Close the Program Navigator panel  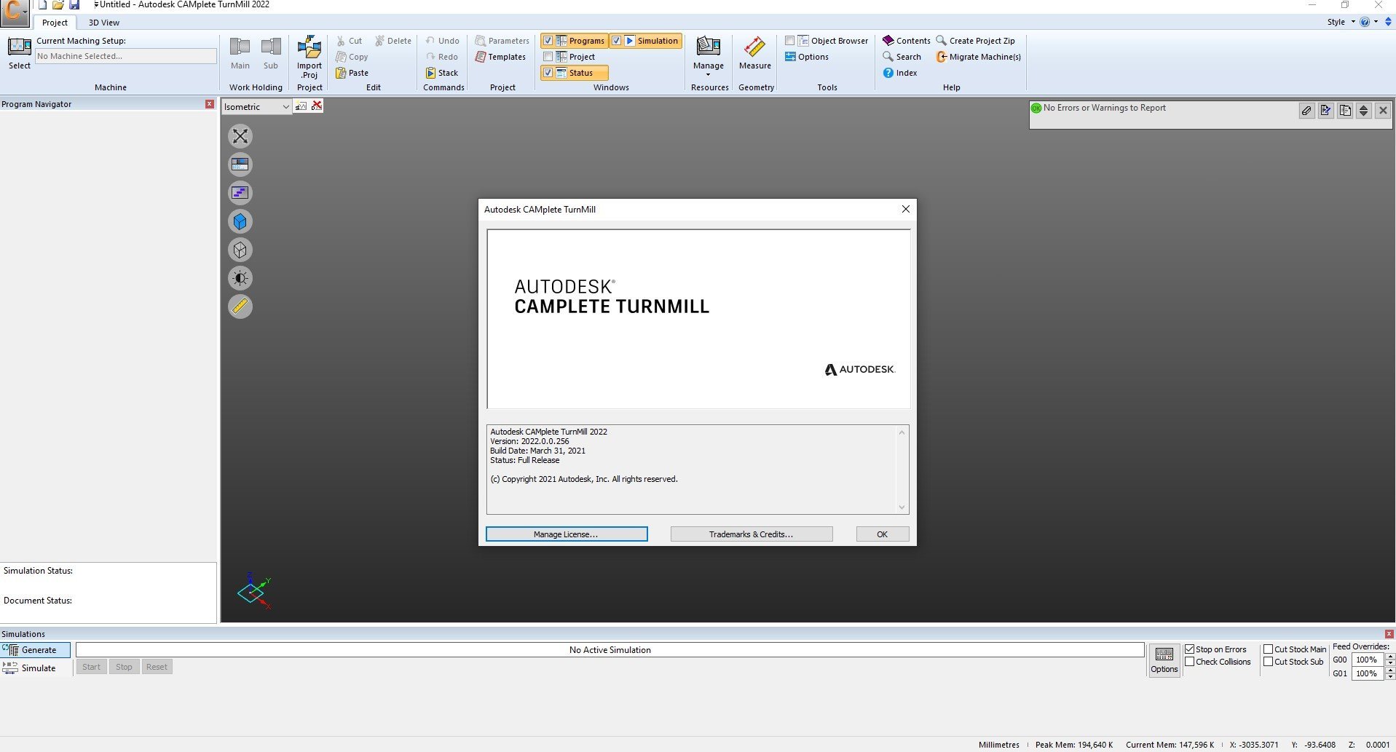(x=210, y=104)
